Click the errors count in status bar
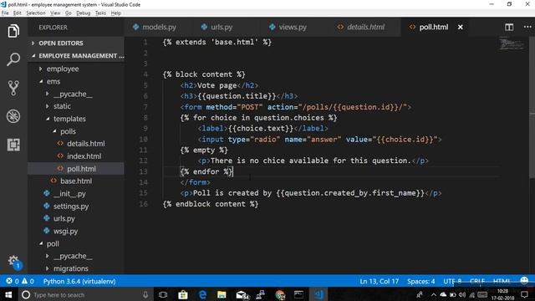This screenshot has width=535, height=301. click(x=13, y=281)
